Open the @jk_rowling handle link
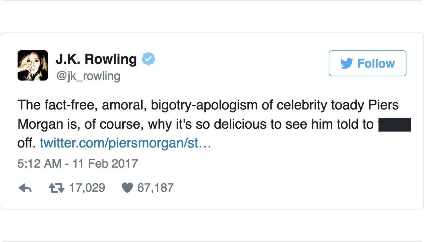426x242 pixels. [x=88, y=76]
